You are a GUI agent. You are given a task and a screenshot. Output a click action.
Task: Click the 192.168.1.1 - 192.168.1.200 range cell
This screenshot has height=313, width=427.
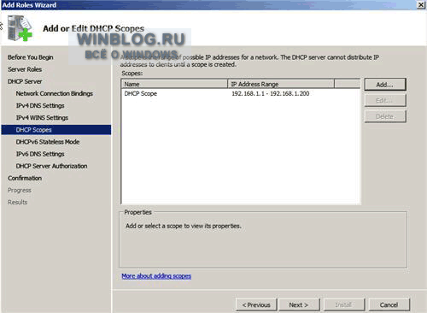pos(271,93)
